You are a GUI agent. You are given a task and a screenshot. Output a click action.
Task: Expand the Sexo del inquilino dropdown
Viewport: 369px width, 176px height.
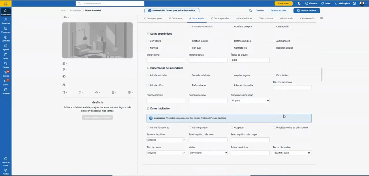pos(166,140)
